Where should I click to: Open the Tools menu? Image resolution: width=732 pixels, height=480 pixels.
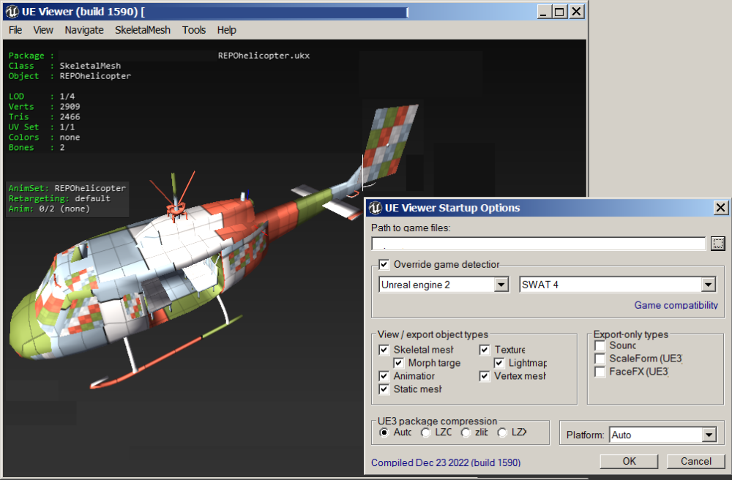[194, 30]
